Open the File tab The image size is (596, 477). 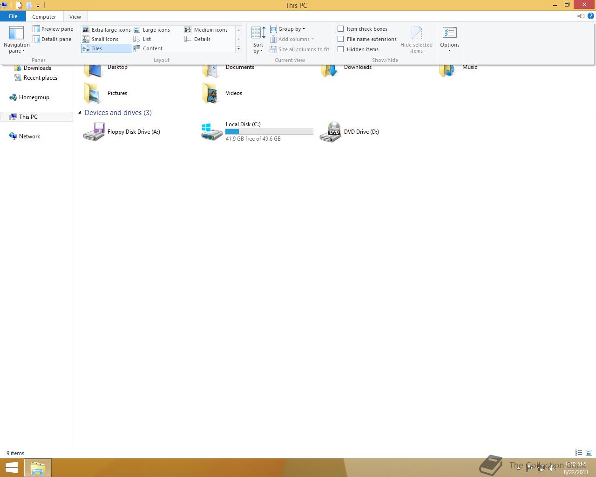13,16
